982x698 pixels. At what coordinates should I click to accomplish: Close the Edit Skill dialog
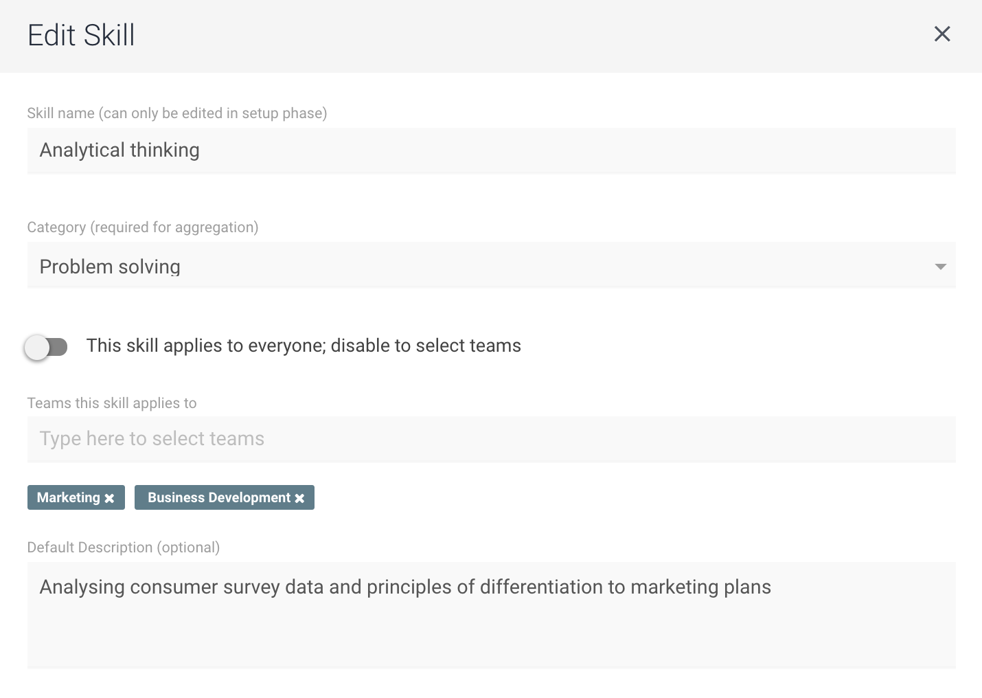pos(942,34)
